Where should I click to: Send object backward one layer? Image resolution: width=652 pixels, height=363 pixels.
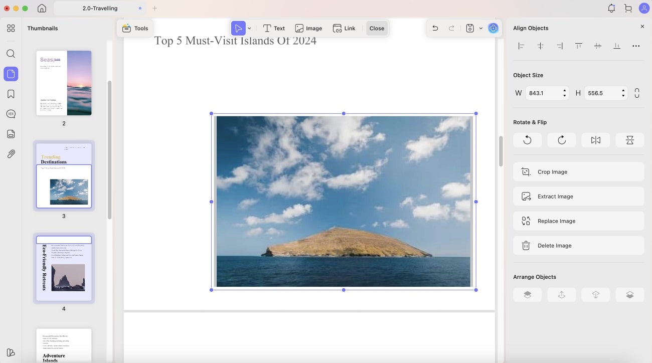(596, 295)
